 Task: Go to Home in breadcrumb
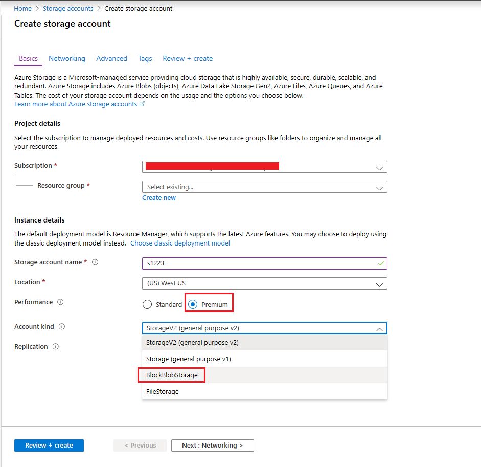(x=22, y=9)
